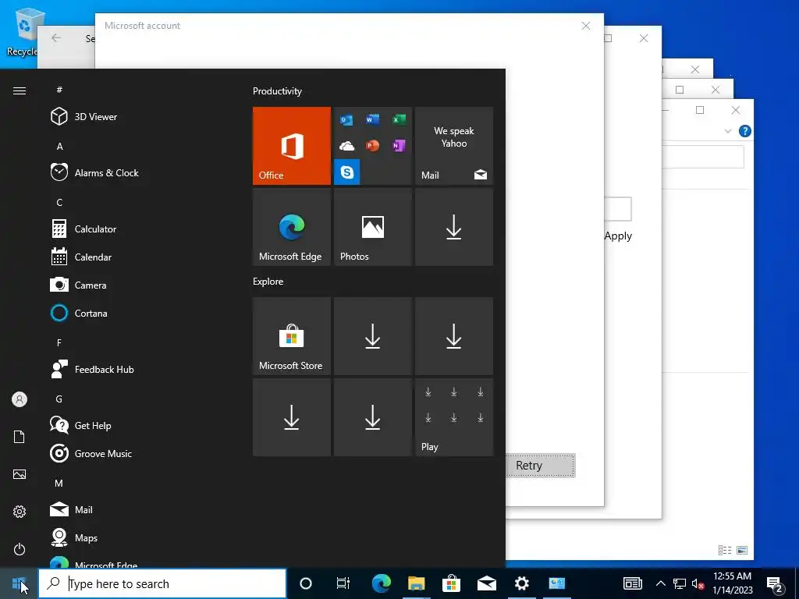Expand the ribbon chevron beside the help icon
The width and height of the screenshot is (799, 599).
(728, 131)
